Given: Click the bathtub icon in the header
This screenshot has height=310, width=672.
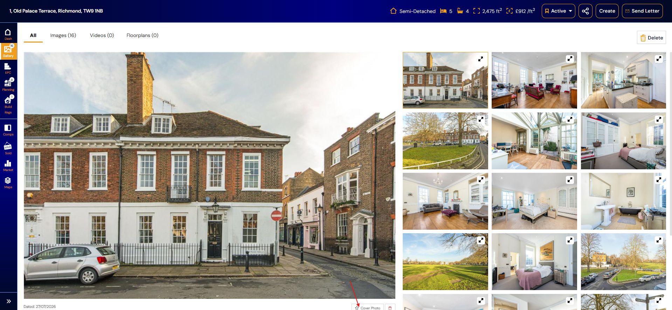Looking at the screenshot, I should coord(460,11).
